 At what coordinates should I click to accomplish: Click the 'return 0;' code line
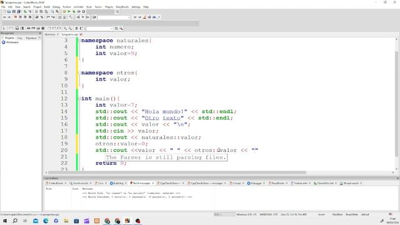(111, 163)
